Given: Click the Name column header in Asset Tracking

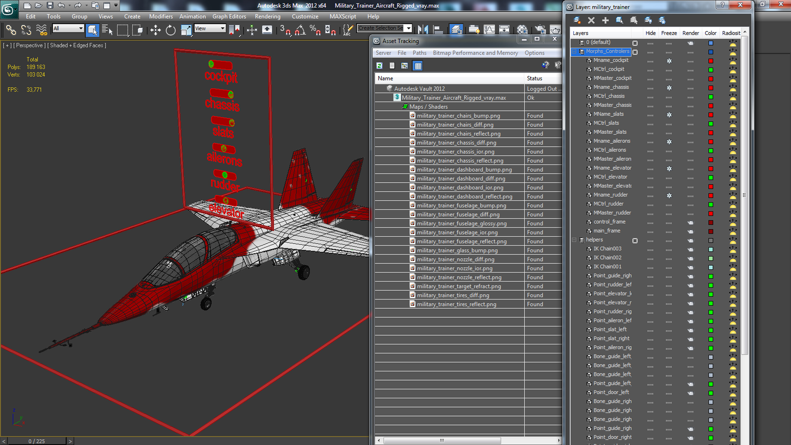Looking at the screenshot, I should (449, 78).
